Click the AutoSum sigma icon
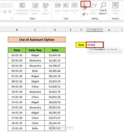This screenshot has height=133, width=124. click(x=84, y=4)
